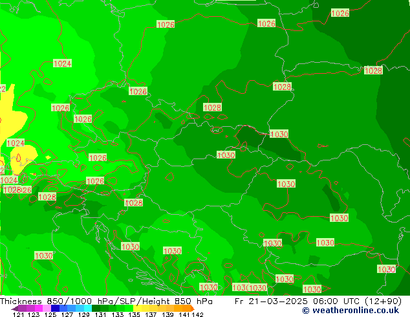The height and width of the screenshot is (317, 410).
Task: Pick the dark navy blue legend swatch at 125
Action: pyautogui.click(x=55, y=309)
